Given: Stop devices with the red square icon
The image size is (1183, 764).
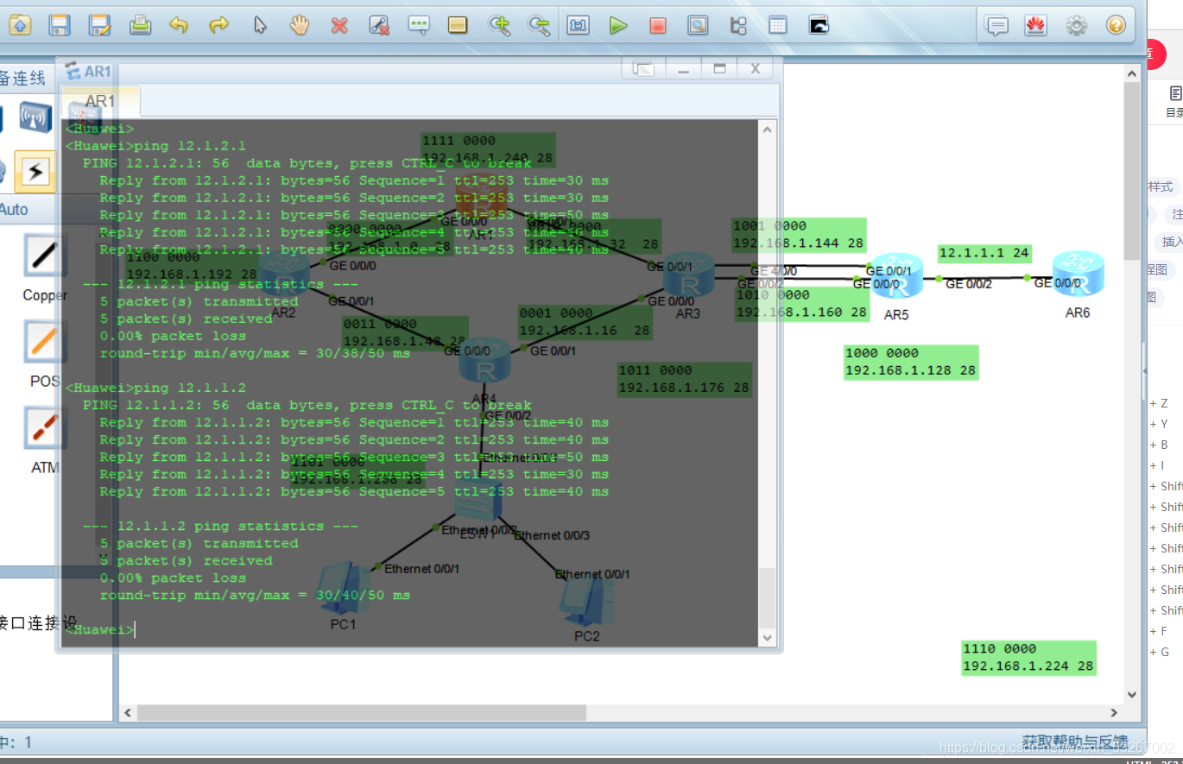Looking at the screenshot, I should 658,25.
